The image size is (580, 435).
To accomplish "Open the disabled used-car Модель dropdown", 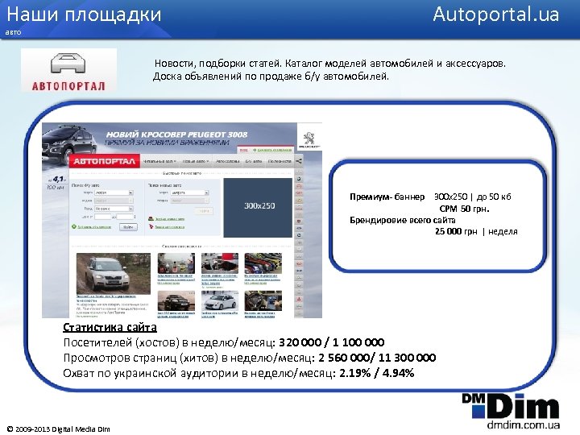I will click(x=114, y=201).
